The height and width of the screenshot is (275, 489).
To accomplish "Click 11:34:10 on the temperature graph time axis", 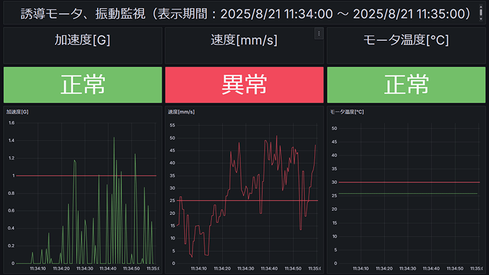I will pos(361,268).
